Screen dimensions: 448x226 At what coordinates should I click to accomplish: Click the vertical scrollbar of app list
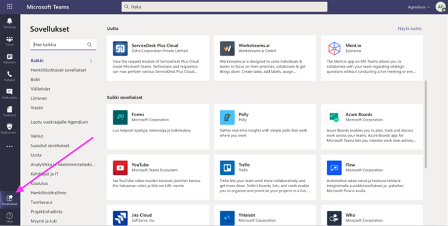coord(426,124)
